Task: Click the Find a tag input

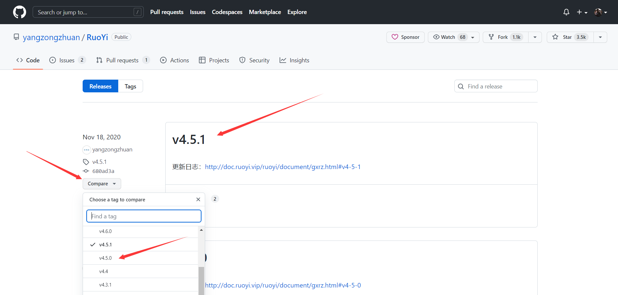Action: 144,216
